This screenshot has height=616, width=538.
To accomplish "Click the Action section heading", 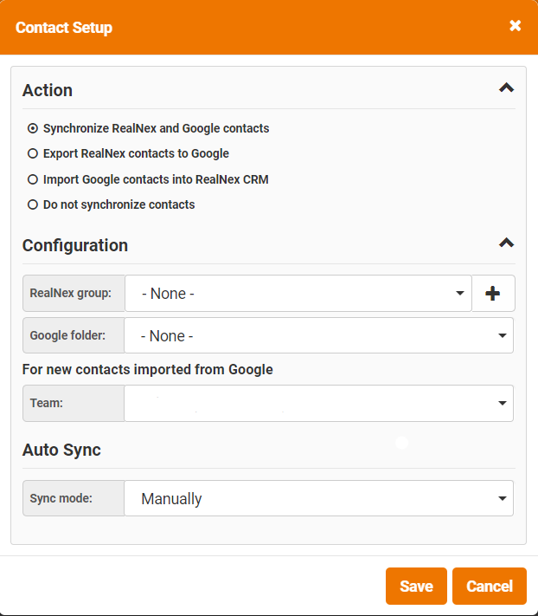I will [48, 90].
